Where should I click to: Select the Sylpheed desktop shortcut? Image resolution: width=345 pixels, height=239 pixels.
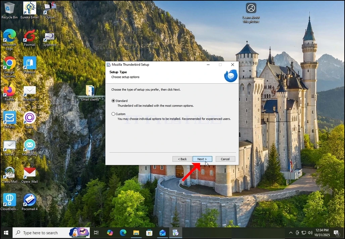(50, 39)
